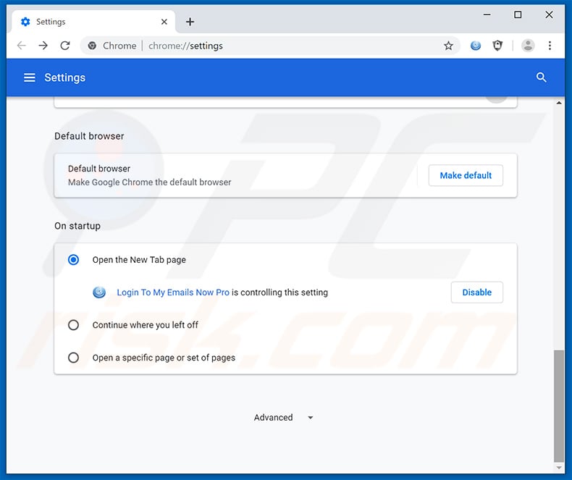Open the Login To My Emails Now Pro link
The width and height of the screenshot is (572, 480).
tap(173, 292)
